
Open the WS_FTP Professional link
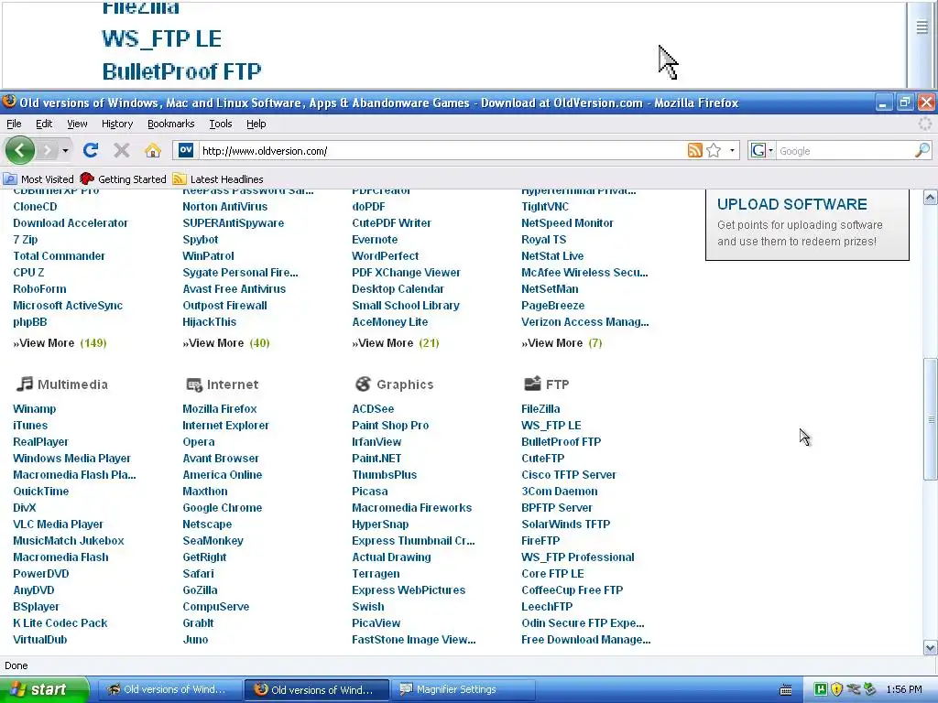(x=578, y=557)
